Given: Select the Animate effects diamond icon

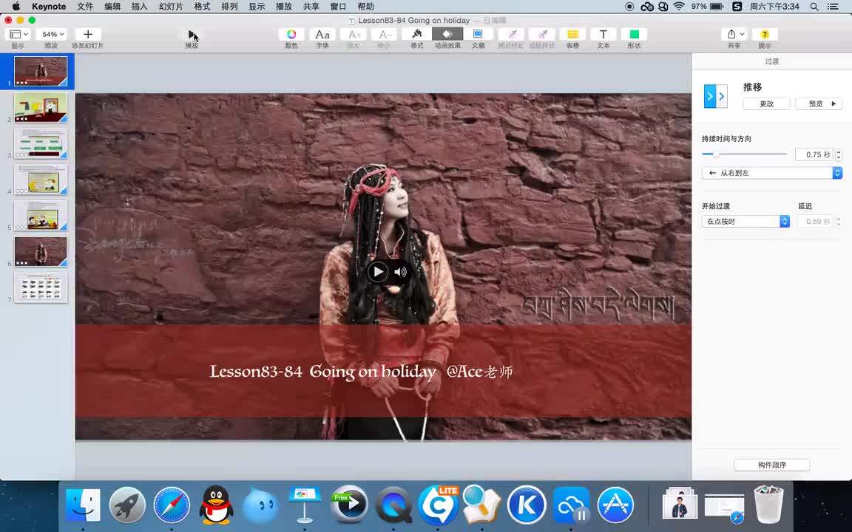Looking at the screenshot, I should coord(447,34).
